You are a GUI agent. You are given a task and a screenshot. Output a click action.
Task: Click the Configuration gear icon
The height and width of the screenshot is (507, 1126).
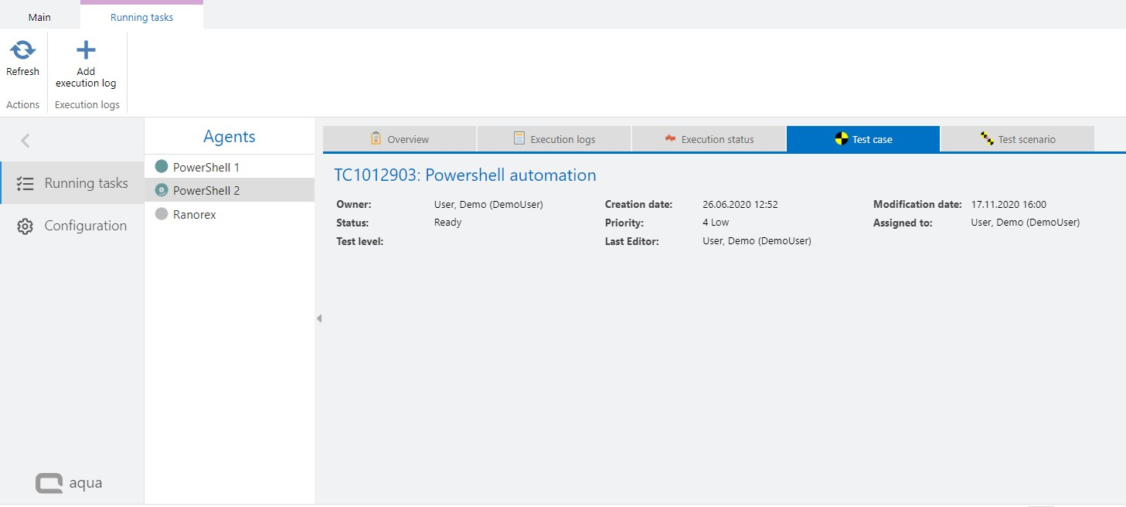tap(25, 226)
